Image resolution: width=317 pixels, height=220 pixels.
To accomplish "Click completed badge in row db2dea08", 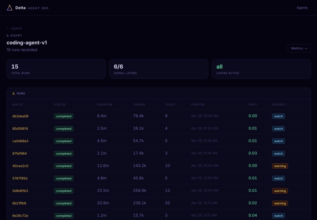I will pyautogui.click(x=64, y=116).
